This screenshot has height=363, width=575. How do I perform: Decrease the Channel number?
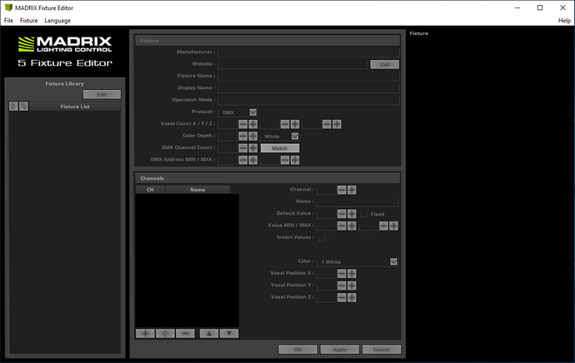pos(342,190)
